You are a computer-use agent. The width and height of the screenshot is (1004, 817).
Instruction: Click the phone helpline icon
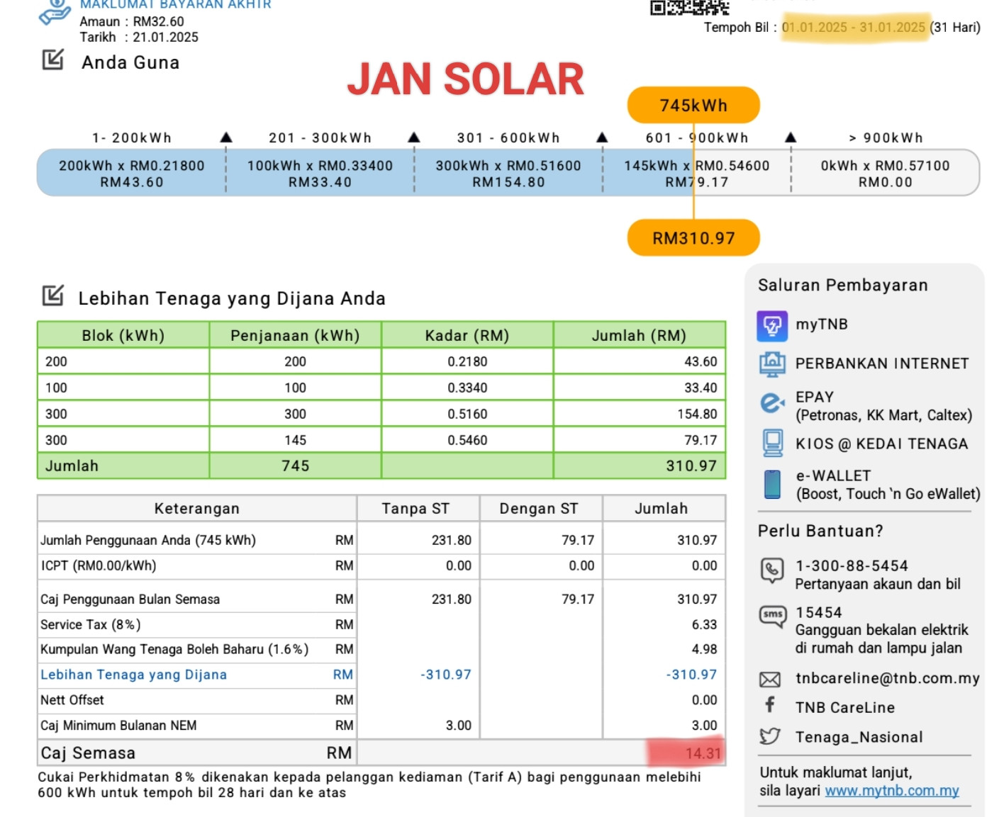click(771, 569)
